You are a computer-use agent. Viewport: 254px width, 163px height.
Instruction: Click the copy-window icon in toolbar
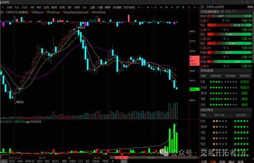point(166,7)
